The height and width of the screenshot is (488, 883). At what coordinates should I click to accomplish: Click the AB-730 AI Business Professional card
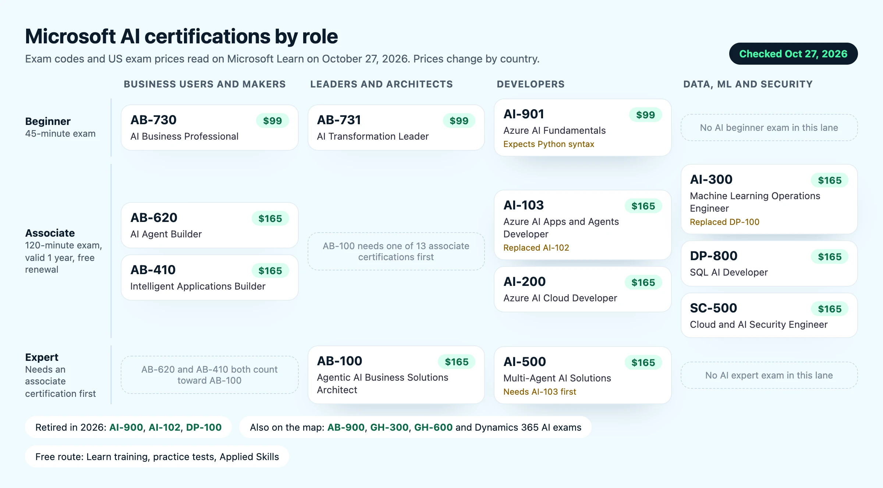[x=209, y=128]
